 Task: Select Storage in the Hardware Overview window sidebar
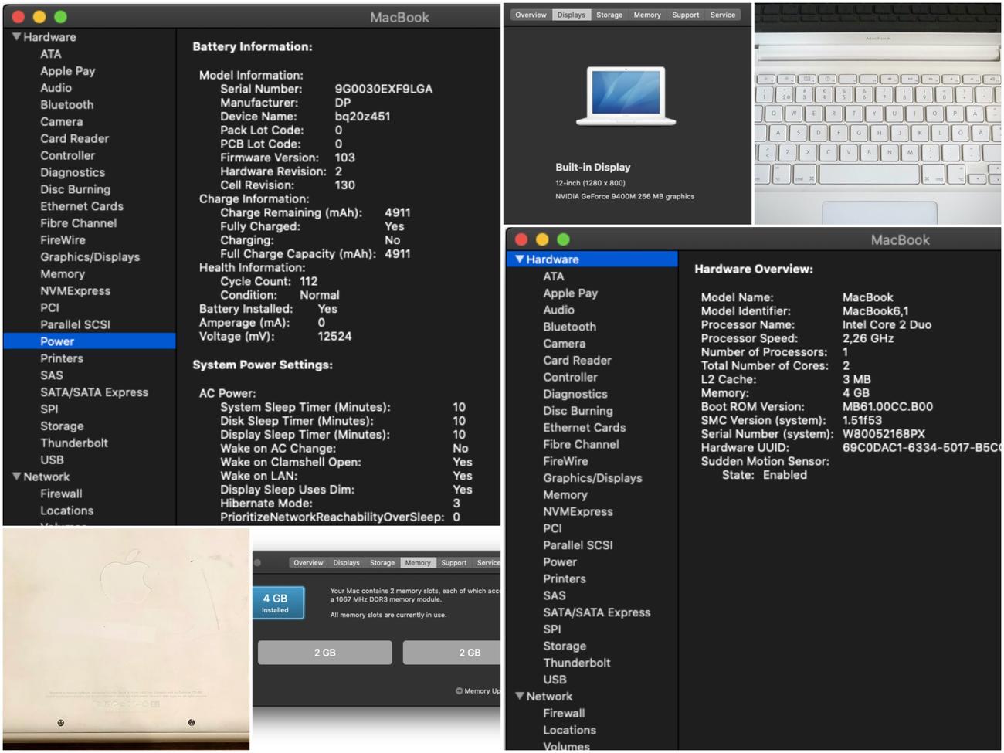click(x=565, y=646)
